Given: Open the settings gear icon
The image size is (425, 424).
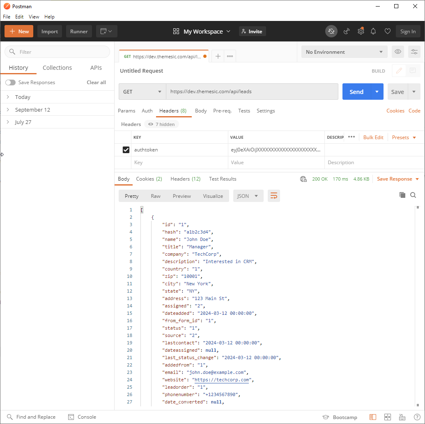Looking at the screenshot, I should point(361,32).
